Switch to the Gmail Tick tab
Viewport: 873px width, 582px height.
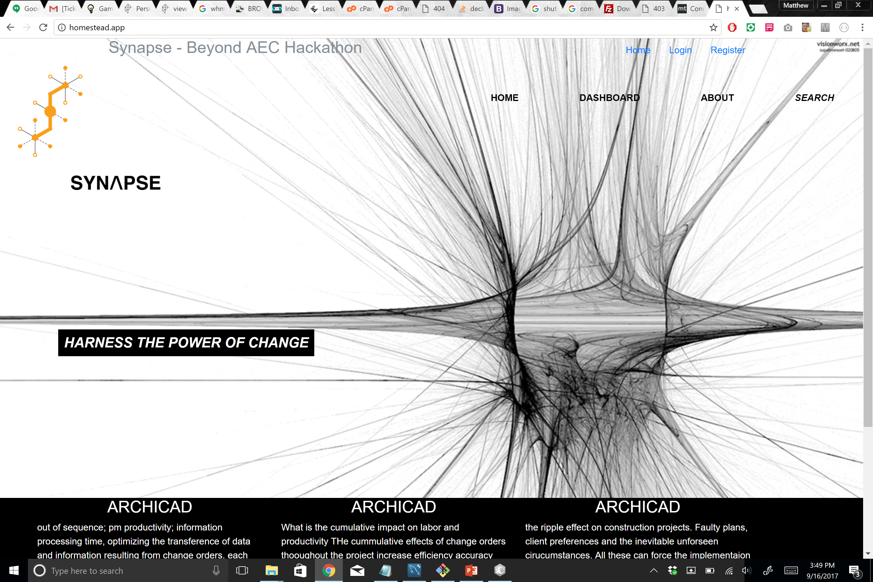pos(63,8)
